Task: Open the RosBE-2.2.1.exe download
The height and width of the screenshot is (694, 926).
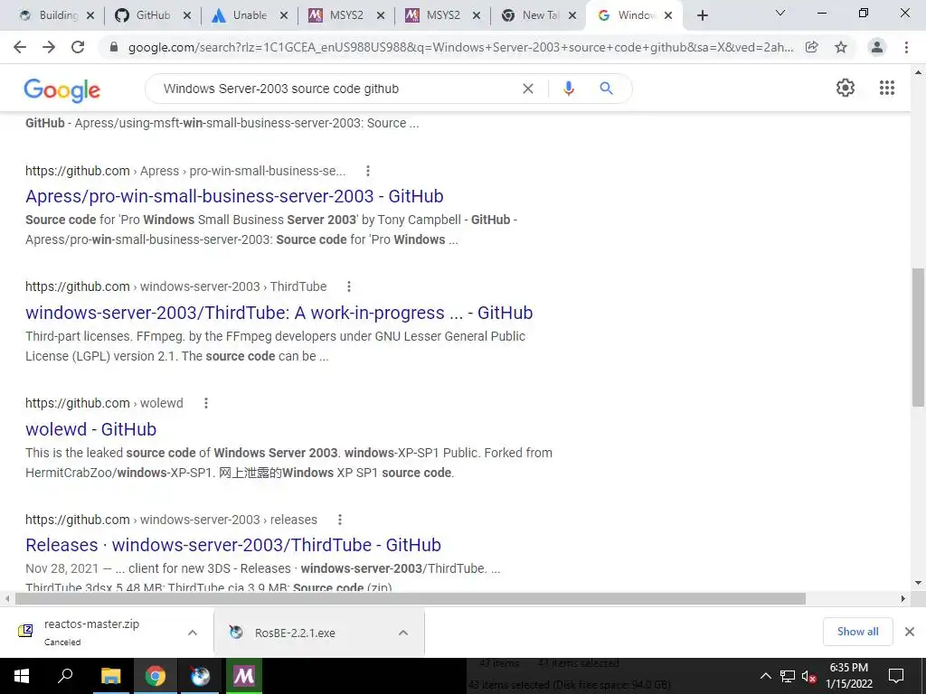Action: (x=296, y=633)
